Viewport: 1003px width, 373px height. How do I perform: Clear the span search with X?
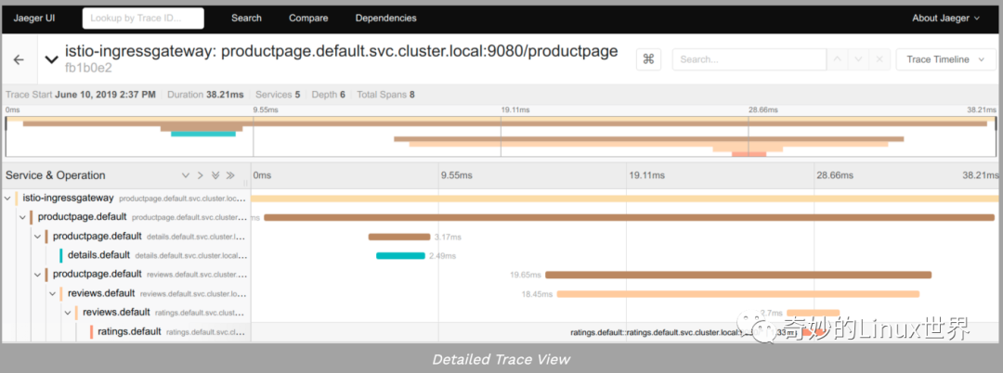(x=879, y=59)
